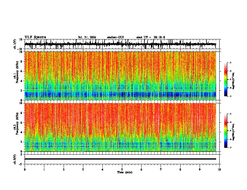Click time-axis tick label "5"
The width and height of the screenshot is (247, 190).
[122, 170]
